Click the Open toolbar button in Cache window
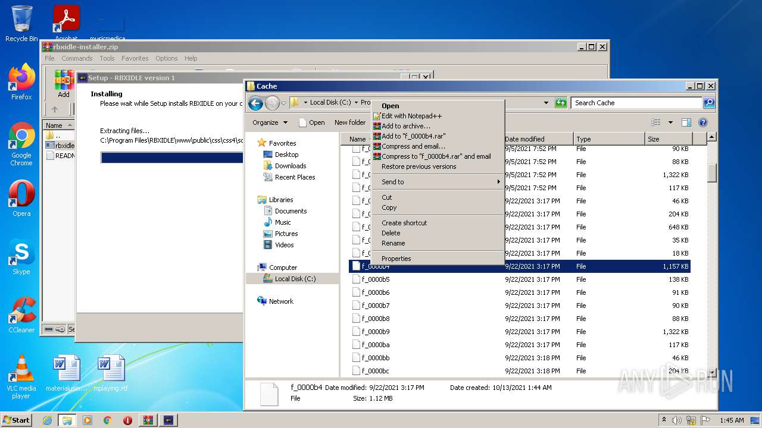Viewport: 762px width, 428px height. [x=311, y=122]
